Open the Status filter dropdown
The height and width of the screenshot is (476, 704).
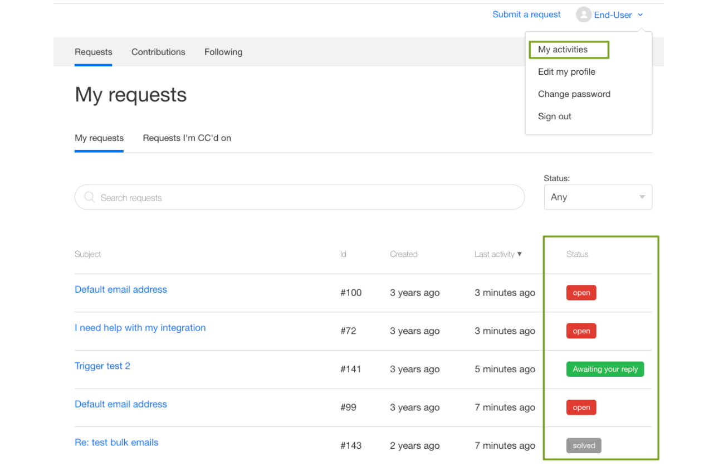tap(598, 197)
